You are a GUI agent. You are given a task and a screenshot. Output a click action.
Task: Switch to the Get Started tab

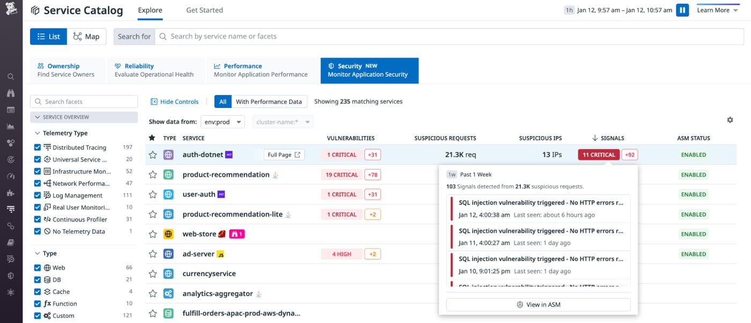204,10
